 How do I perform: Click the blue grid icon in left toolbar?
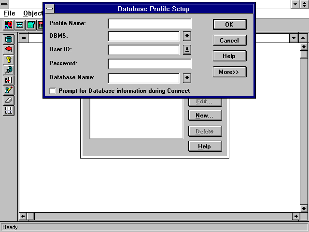click(x=9, y=110)
